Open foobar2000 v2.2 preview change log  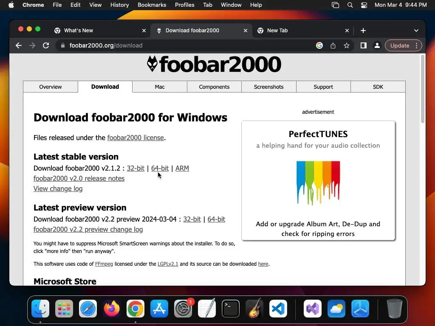pyautogui.click(x=88, y=230)
